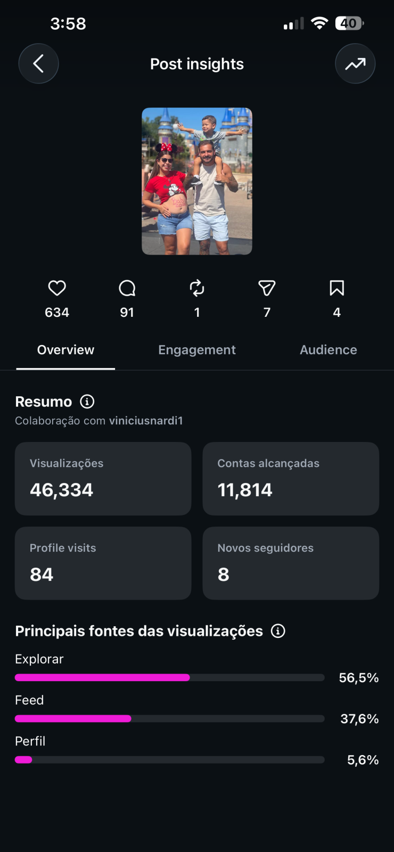Tap the repost arrows icon
The height and width of the screenshot is (852, 394).
tap(197, 288)
